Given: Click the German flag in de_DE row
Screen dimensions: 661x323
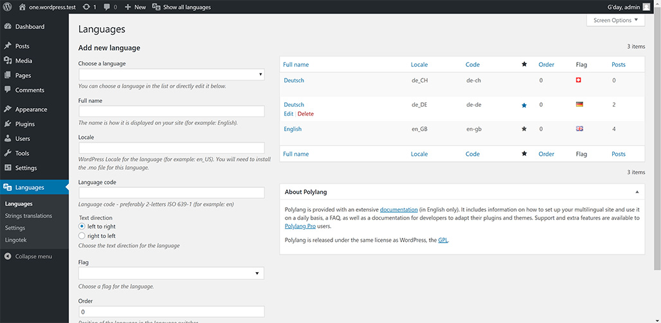Looking at the screenshot, I should pyautogui.click(x=579, y=104).
